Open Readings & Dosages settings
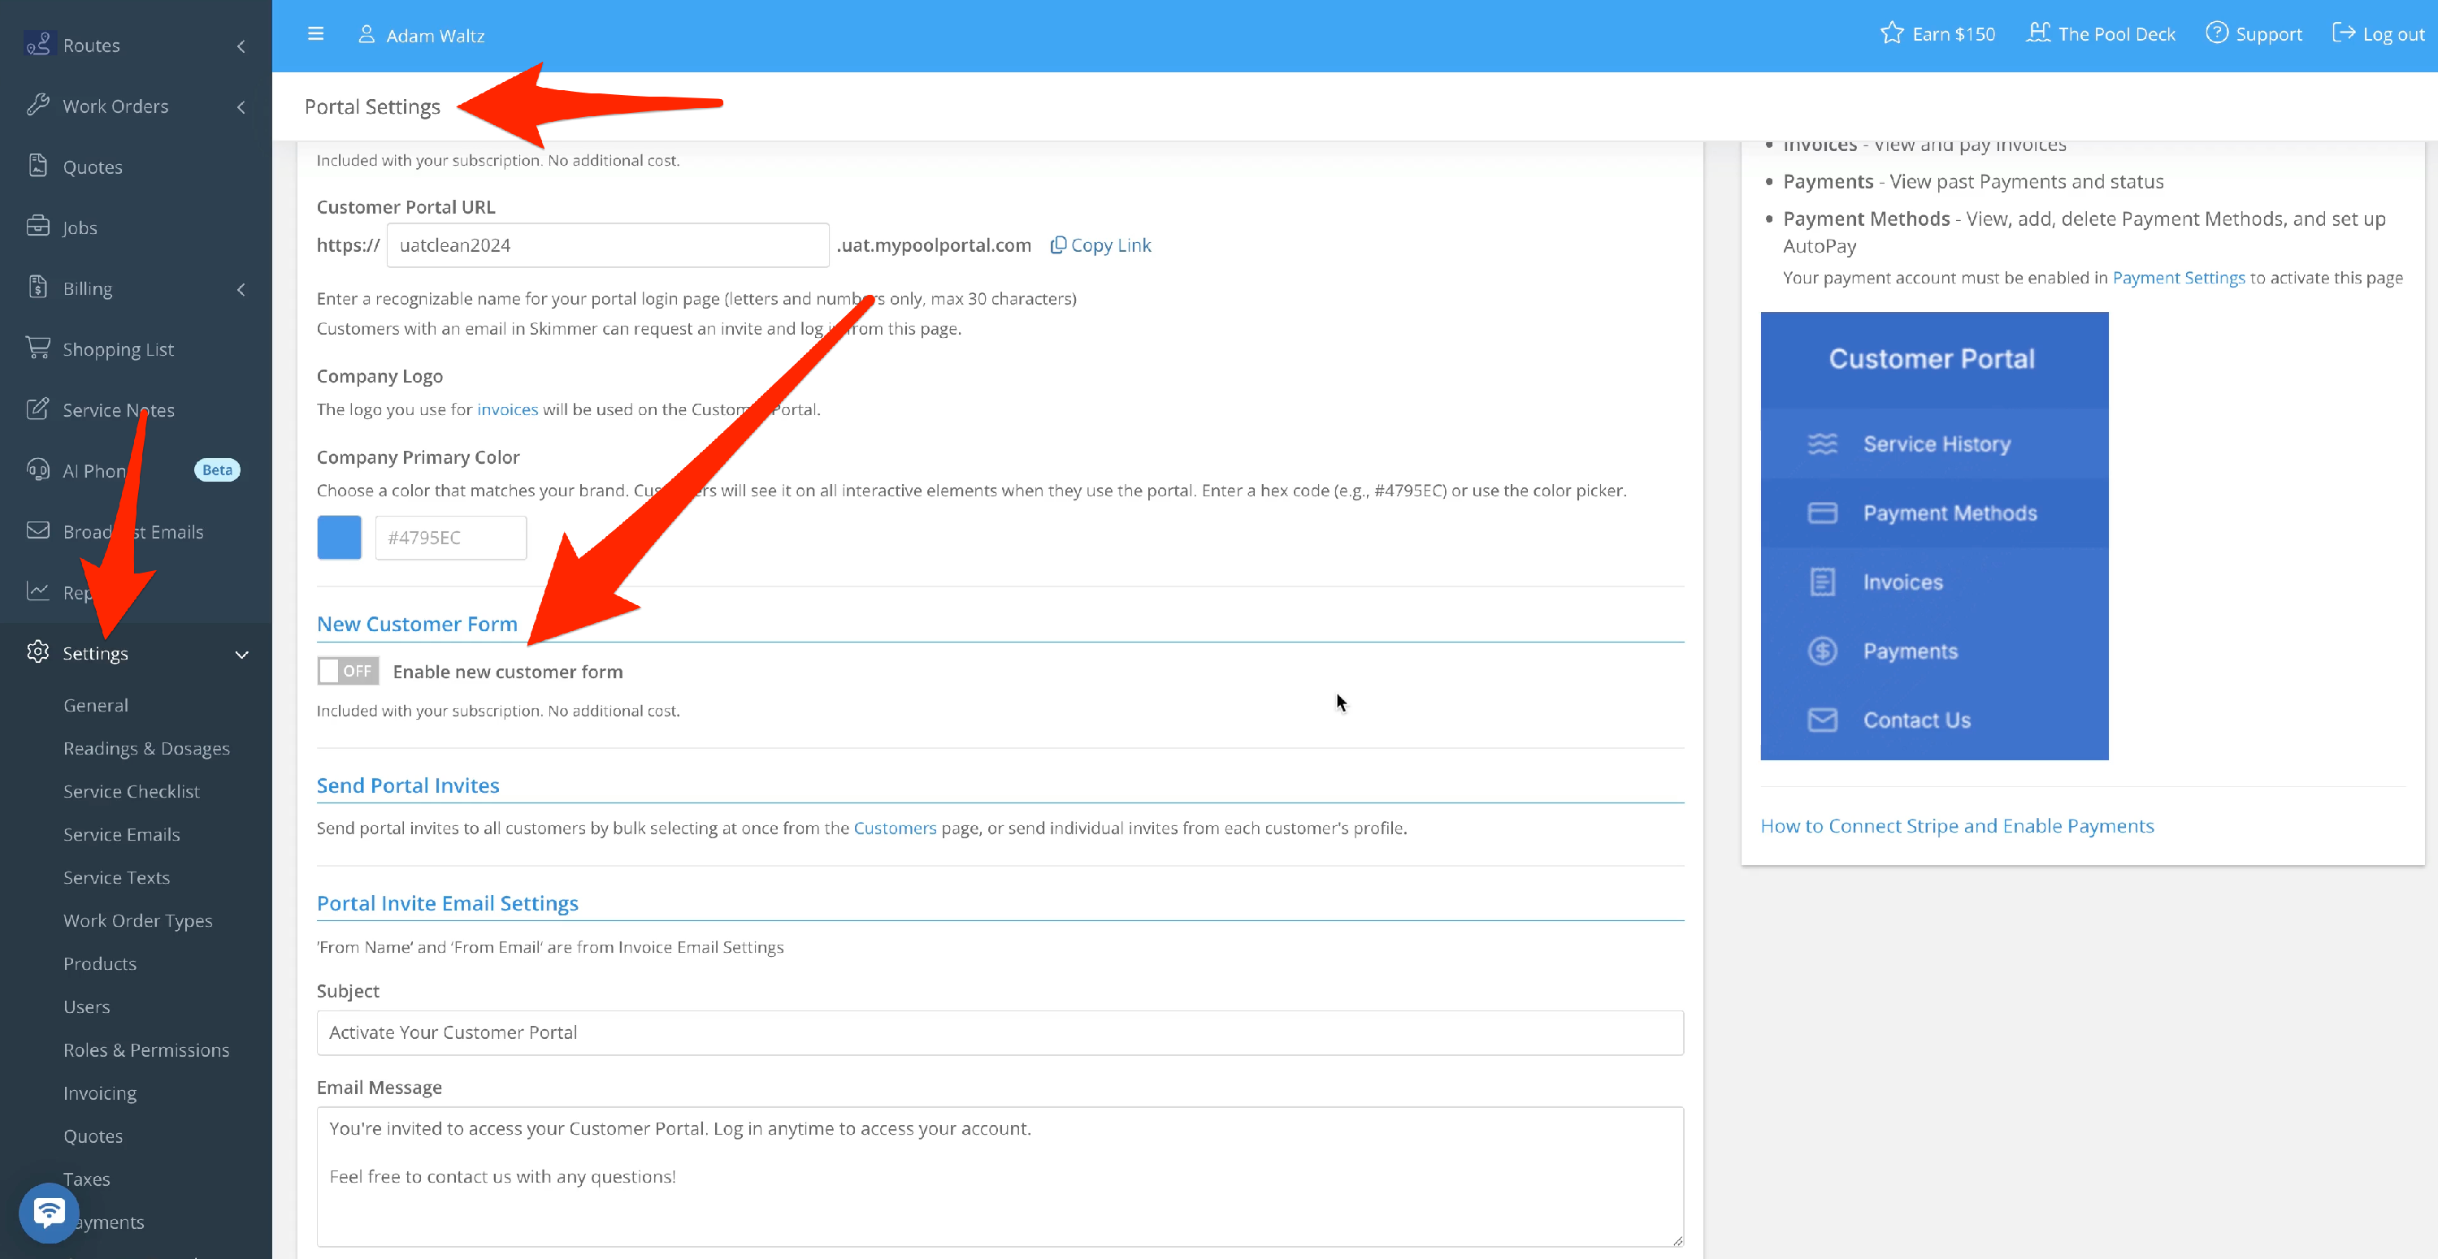 145,748
